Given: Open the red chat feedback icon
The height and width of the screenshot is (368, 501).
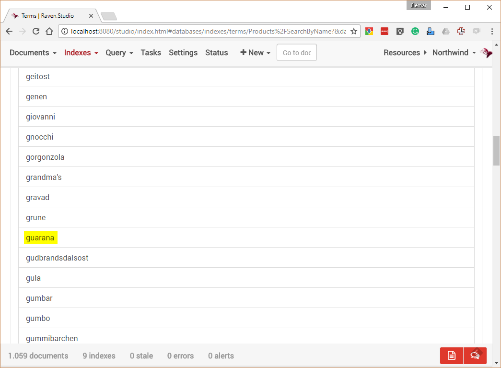Looking at the screenshot, I should [x=475, y=356].
